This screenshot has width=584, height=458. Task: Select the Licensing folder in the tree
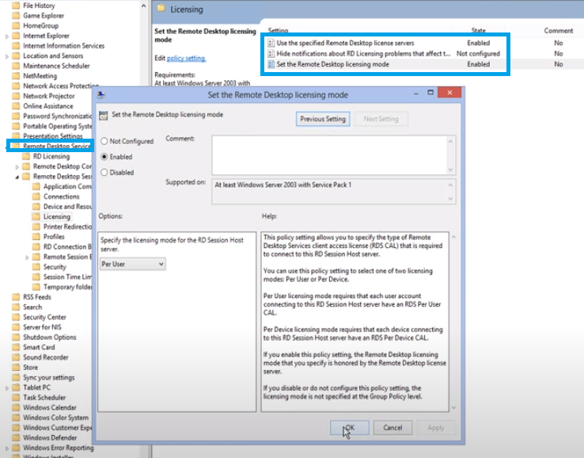coord(57,216)
